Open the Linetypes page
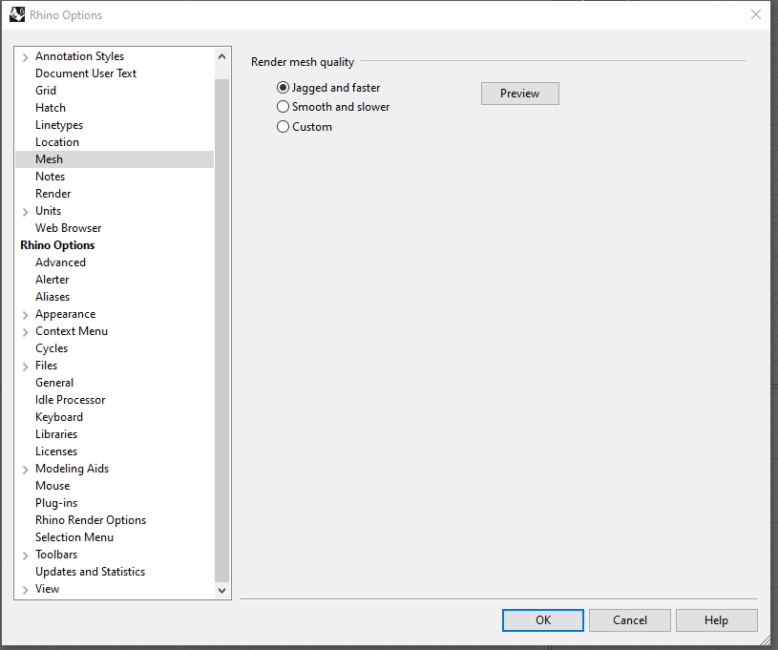The height and width of the screenshot is (650, 778). [x=59, y=125]
